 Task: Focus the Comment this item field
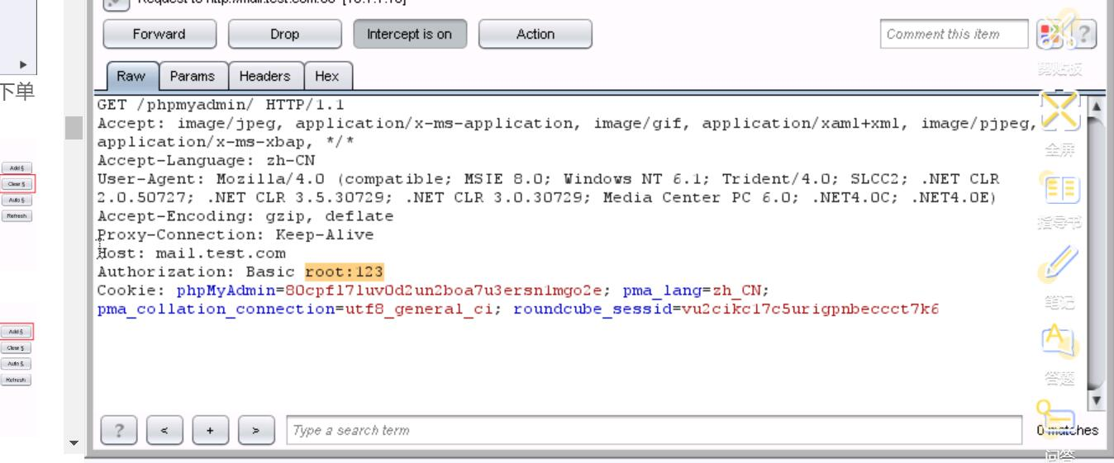pos(955,35)
